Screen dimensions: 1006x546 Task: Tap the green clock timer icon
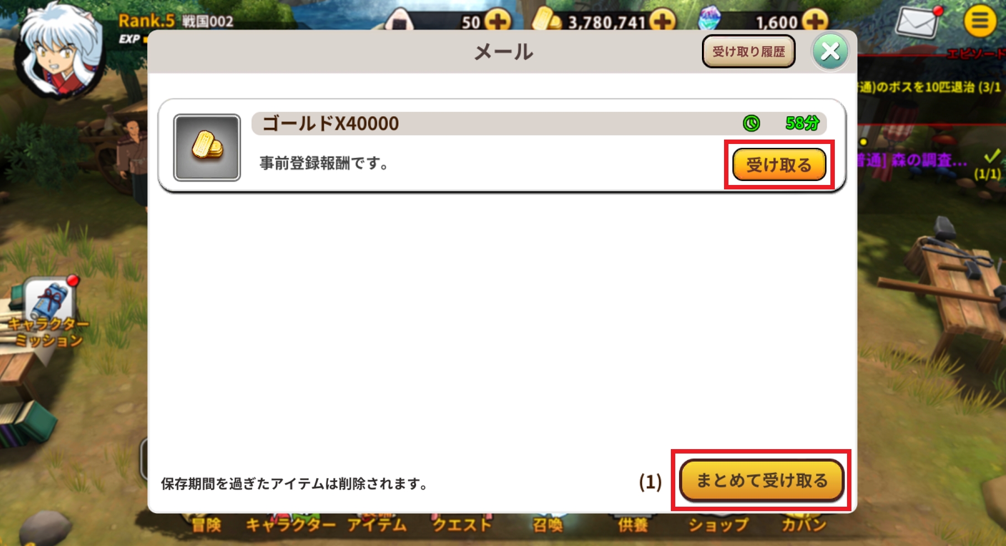751,123
